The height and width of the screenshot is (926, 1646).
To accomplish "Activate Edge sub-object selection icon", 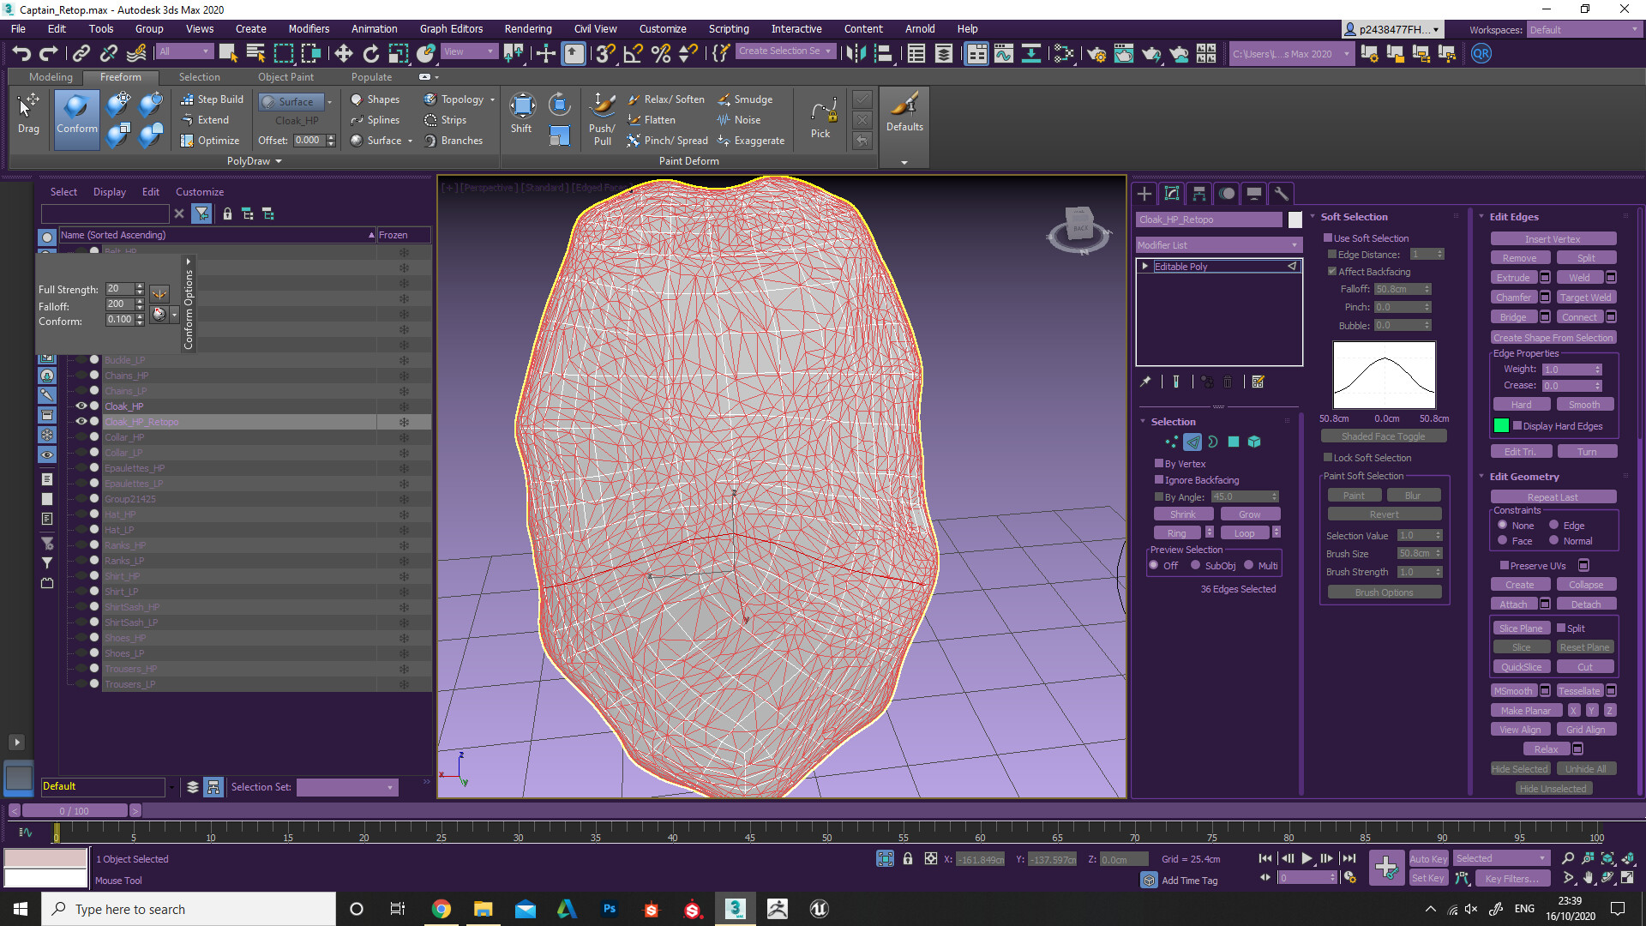I will [1192, 442].
